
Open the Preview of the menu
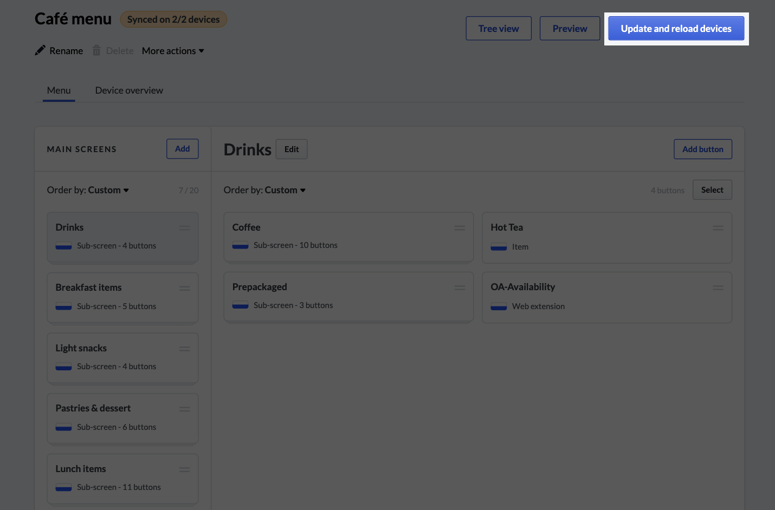pos(569,28)
